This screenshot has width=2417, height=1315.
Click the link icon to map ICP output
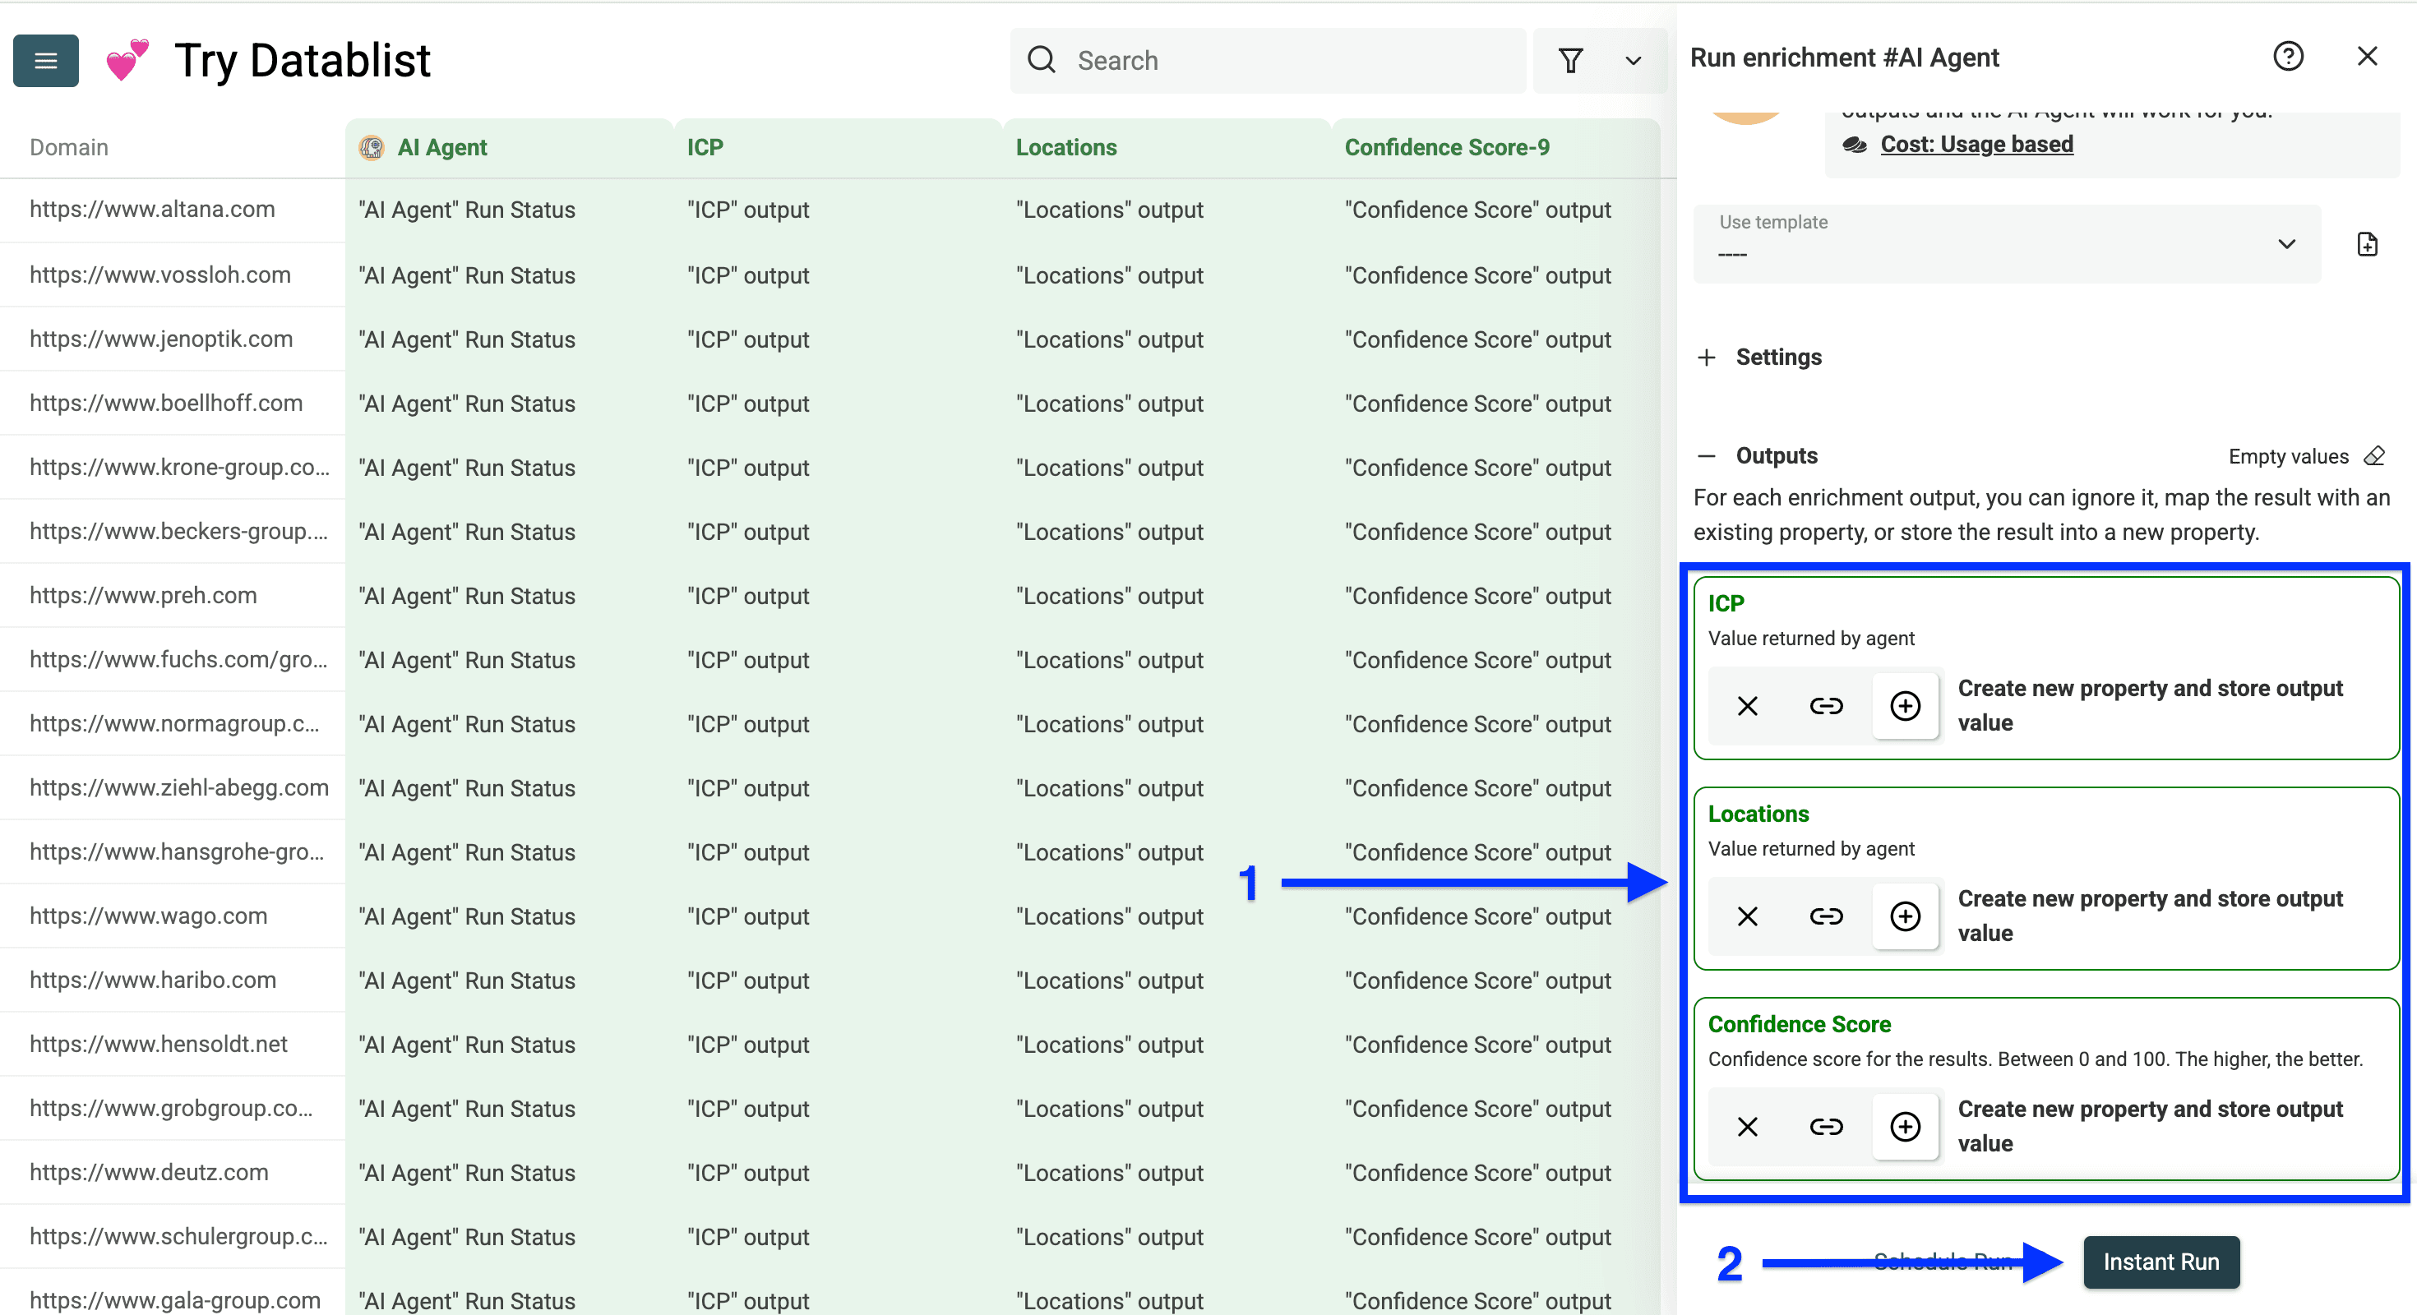tap(1826, 706)
